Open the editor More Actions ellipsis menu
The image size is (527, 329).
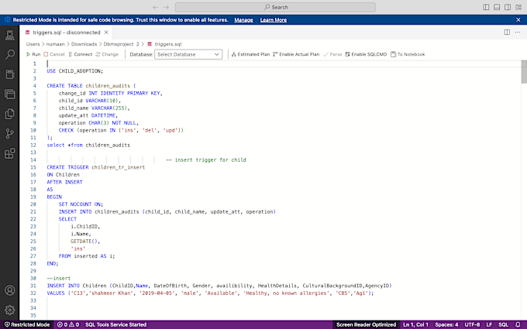click(x=518, y=33)
